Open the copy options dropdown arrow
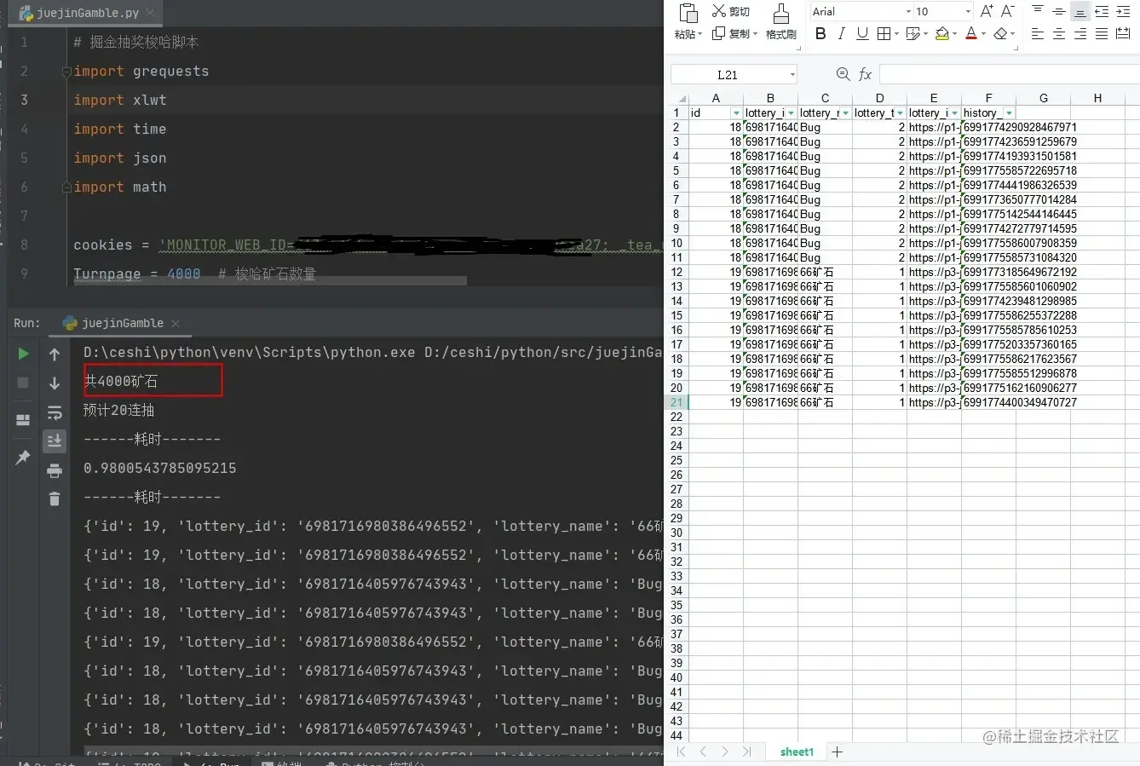The image size is (1140, 766). point(755,34)
